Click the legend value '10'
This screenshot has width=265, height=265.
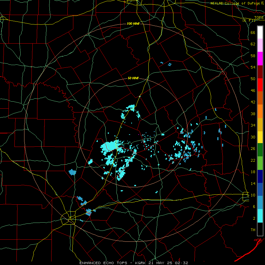[253, 195]
